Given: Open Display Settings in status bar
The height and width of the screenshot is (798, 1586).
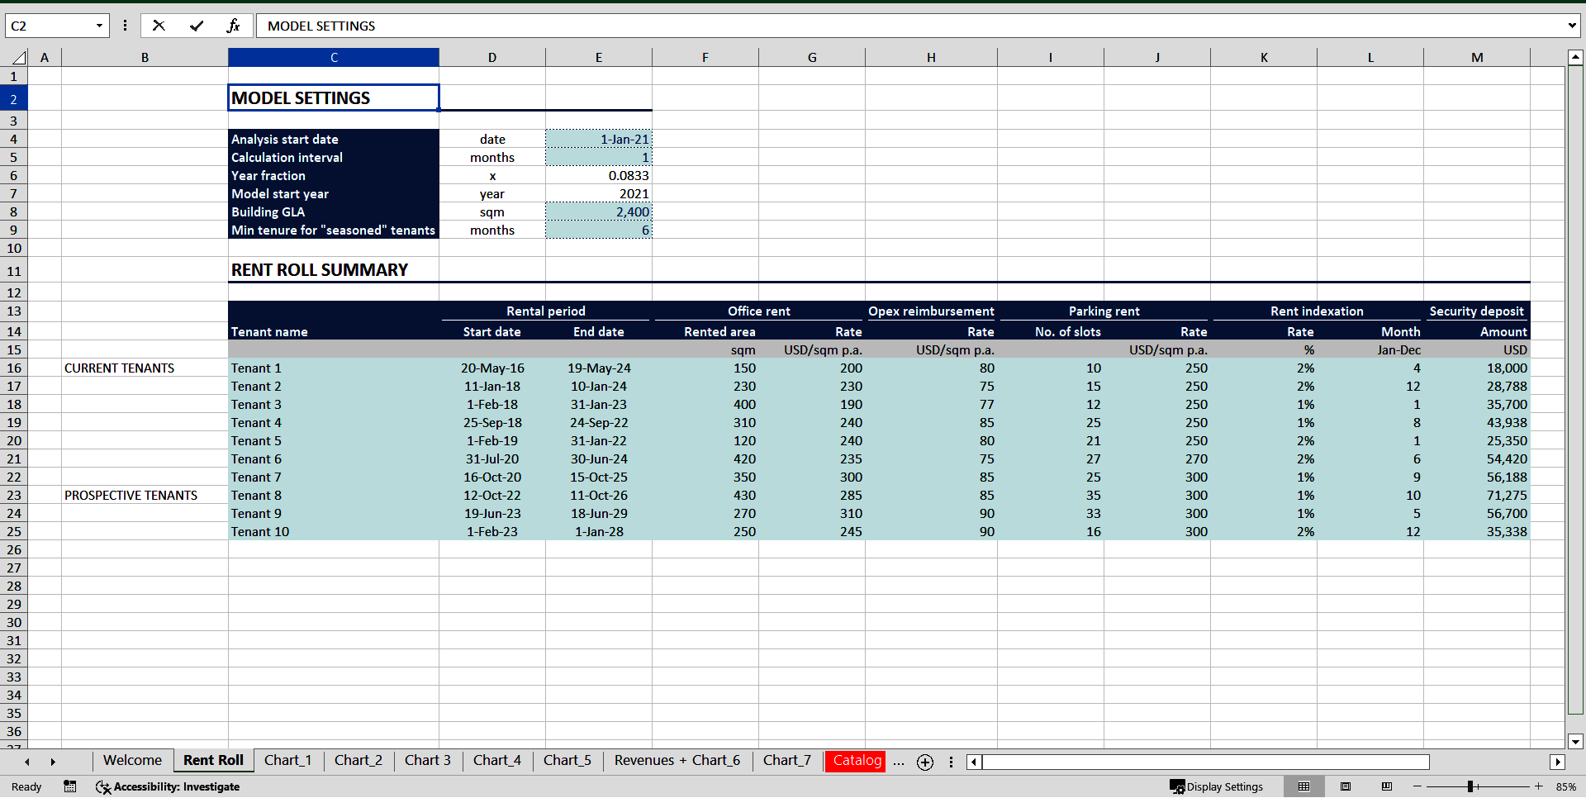Looking at the screenshot, I should (1217, 786).
